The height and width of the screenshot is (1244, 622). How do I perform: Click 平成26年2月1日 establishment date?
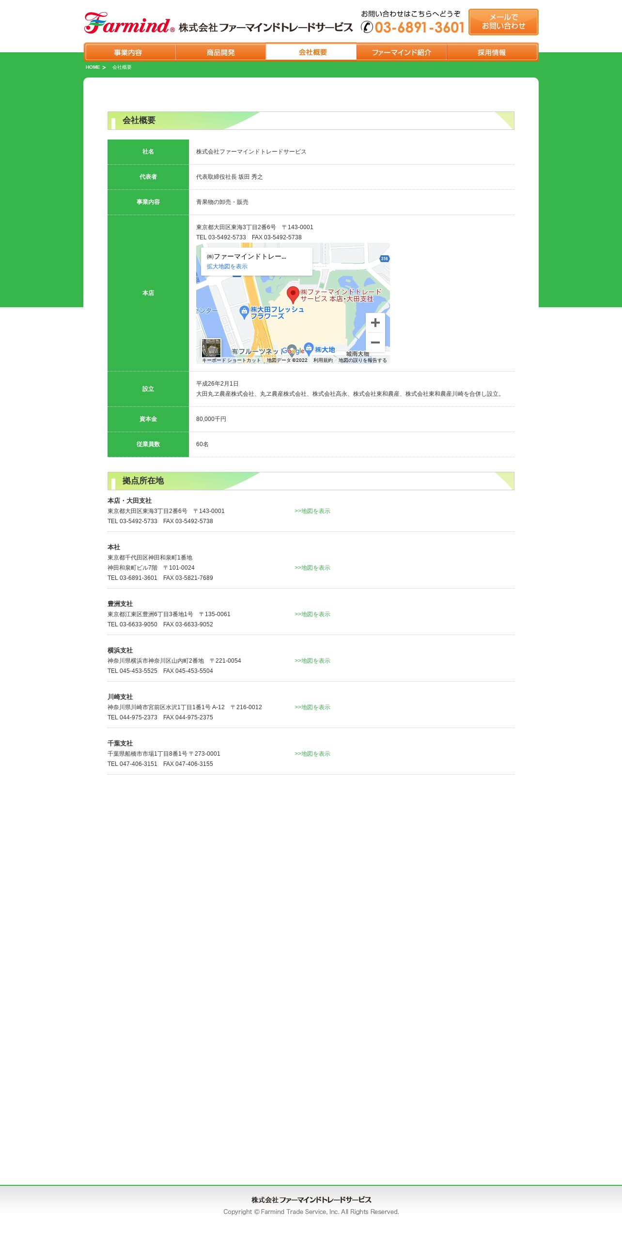[x=218, y=384]
